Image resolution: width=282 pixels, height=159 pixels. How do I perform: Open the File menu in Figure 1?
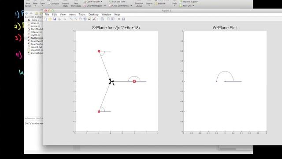(47, 15)
